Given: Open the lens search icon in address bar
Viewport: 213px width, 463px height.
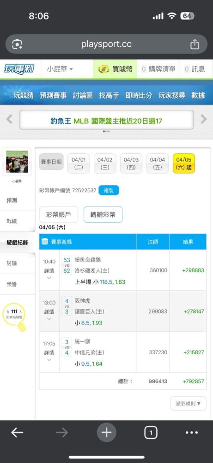Looking at the screenshot, I should click(17, 44).
